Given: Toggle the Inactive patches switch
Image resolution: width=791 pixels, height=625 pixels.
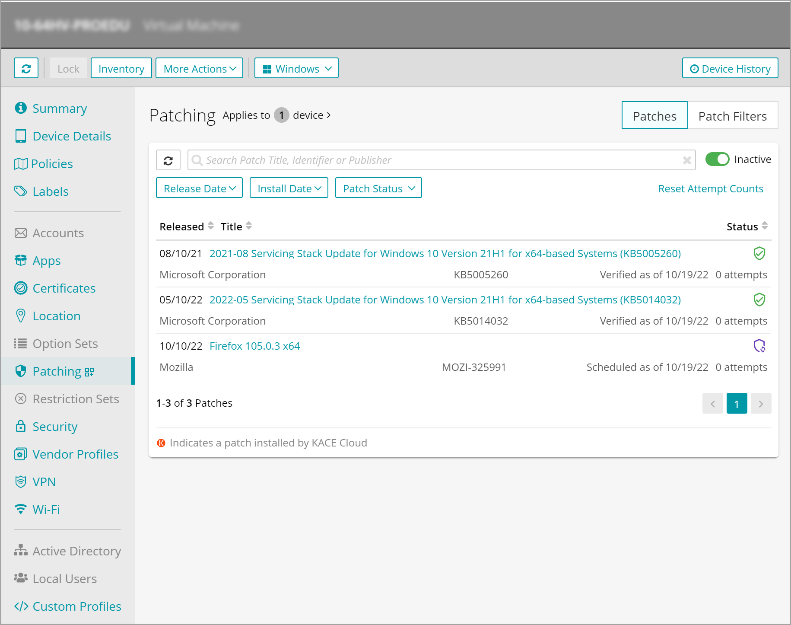Looking at the screenshot, I should tap(717, 159).
